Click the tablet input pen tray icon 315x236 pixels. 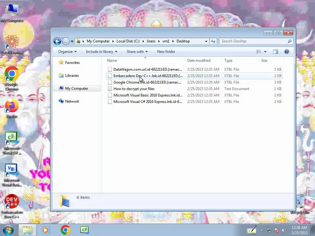252,230
